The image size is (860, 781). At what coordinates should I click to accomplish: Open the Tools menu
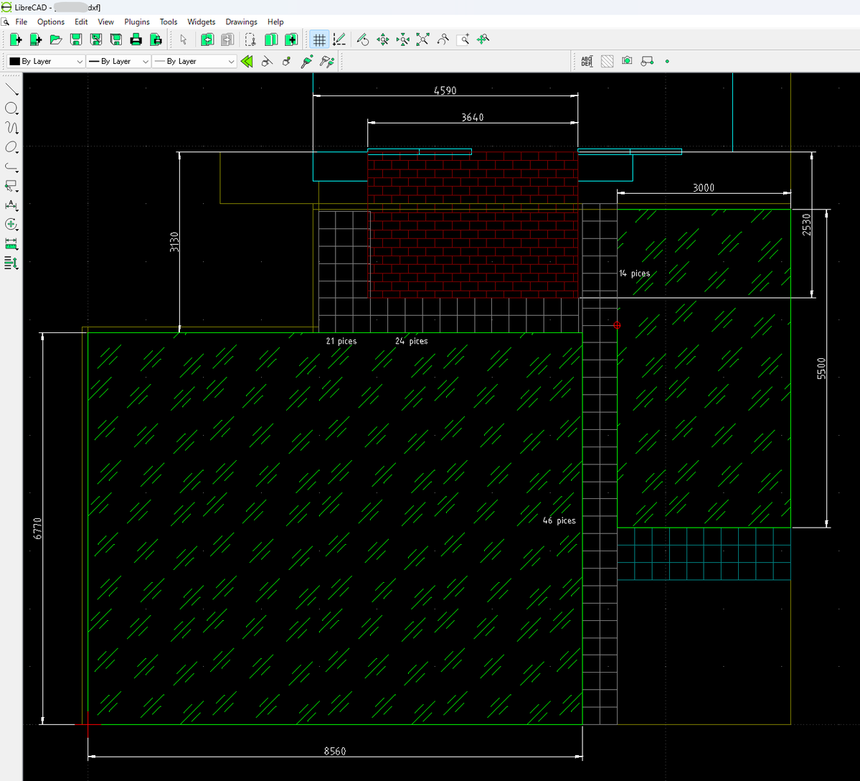[169, 22]
